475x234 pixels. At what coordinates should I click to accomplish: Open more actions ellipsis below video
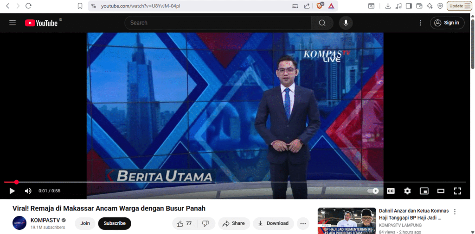tap(303, 223)
